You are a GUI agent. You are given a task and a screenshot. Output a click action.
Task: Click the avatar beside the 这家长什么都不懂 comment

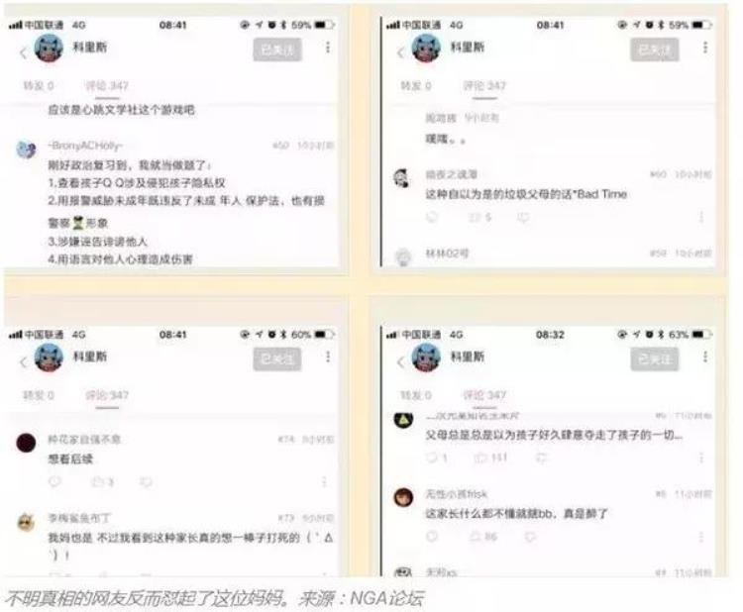tap(404, 497)
